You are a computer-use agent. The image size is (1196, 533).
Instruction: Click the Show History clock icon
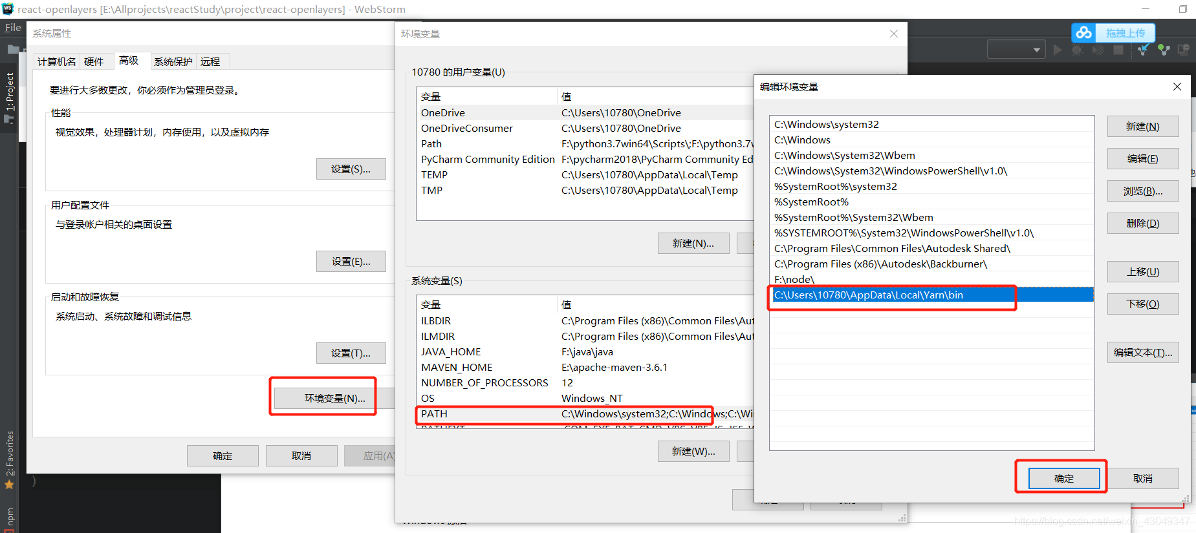[x=1184, y=50]
